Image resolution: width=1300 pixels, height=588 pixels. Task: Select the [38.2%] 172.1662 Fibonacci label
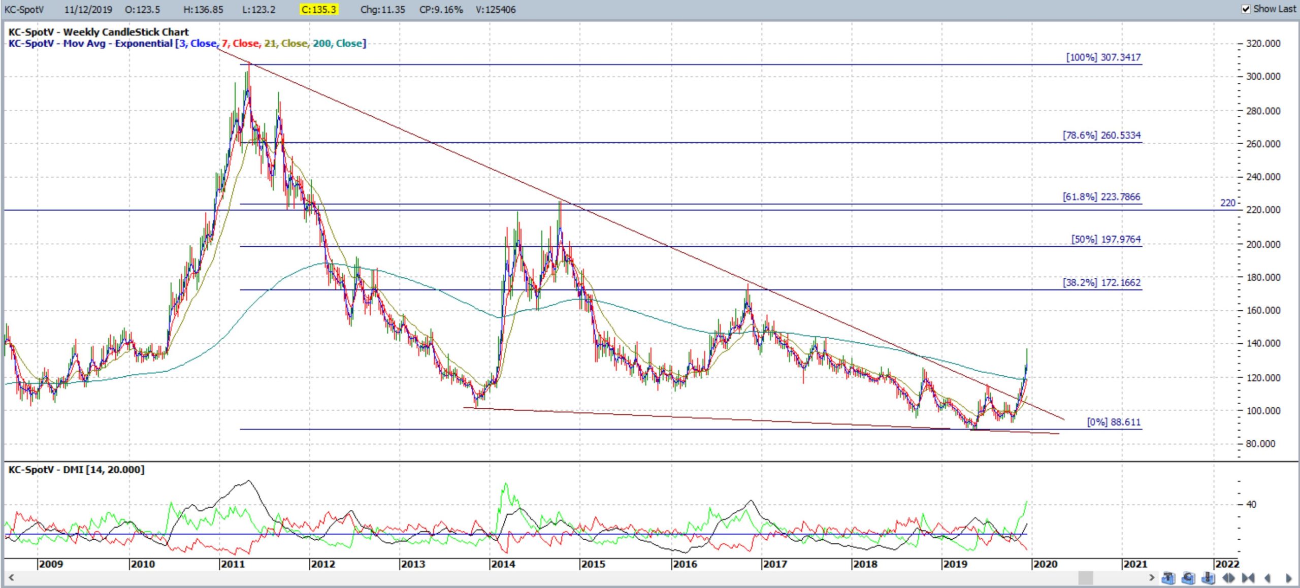click(1101, 282)
